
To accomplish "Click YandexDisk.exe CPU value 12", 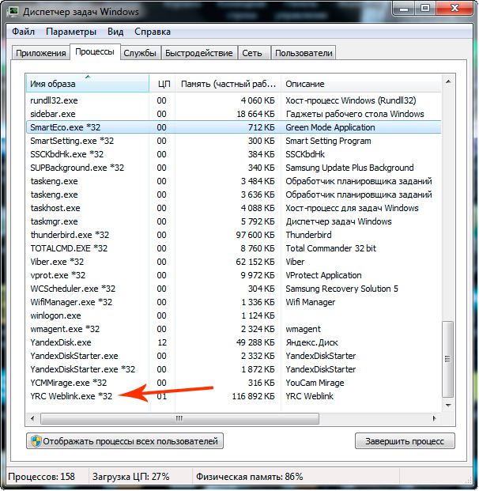I will (x=162, y=343).
